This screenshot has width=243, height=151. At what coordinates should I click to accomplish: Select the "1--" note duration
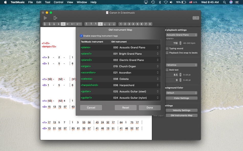pos(73,24)
